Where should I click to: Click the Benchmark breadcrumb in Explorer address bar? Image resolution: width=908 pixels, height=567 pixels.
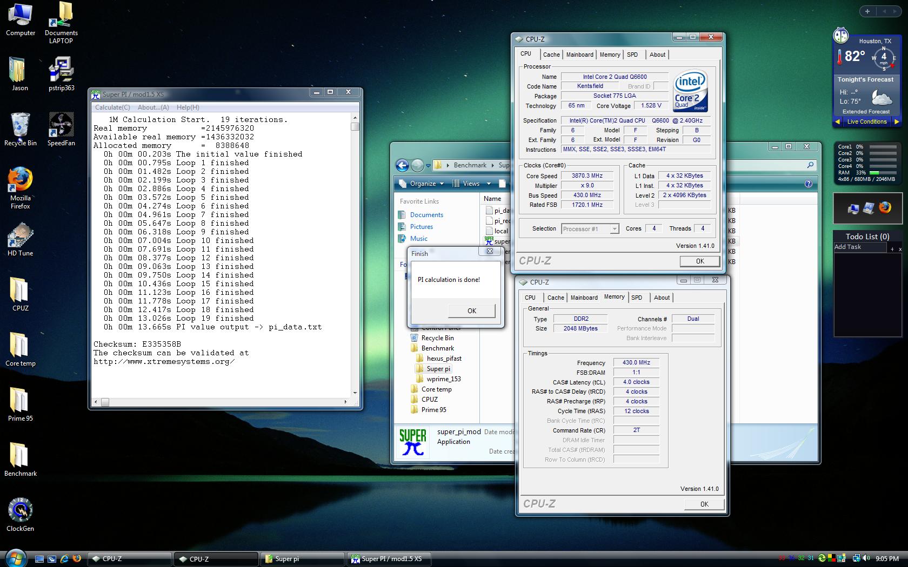tap(470, 165)
